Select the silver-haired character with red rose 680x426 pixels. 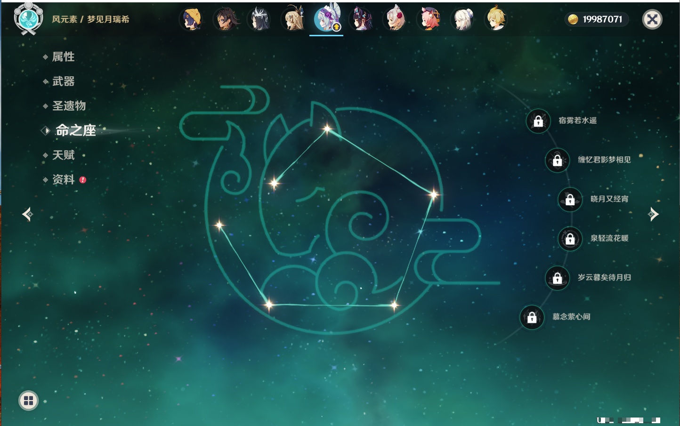(395, 19)
